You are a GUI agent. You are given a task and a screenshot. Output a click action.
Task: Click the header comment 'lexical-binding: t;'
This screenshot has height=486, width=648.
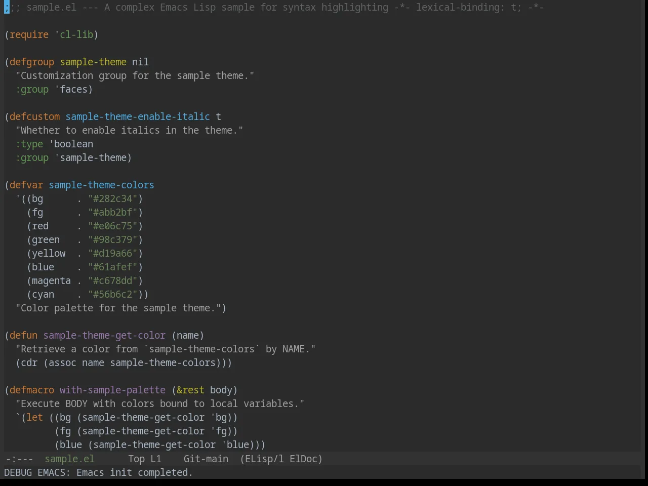pos(469,7)
